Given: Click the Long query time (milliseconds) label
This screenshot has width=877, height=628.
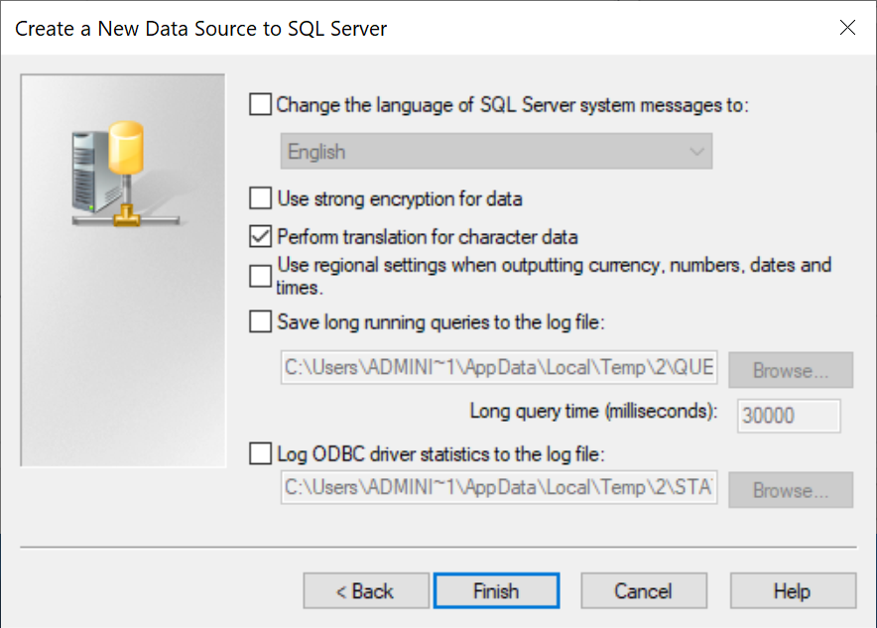Looking at the screenshot, I should (x=593, y=411).
